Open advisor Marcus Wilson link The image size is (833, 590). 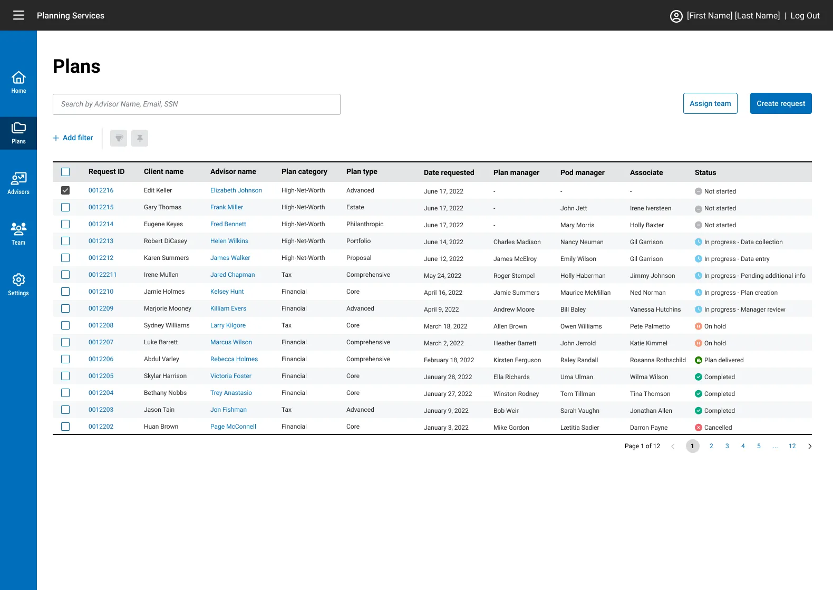pyautogui.click(x=231, y=342)
